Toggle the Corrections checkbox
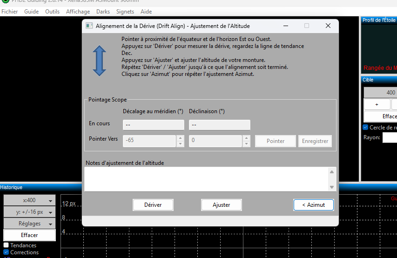Viewport: 397px width, 258px height. click(x=6, y=252)
